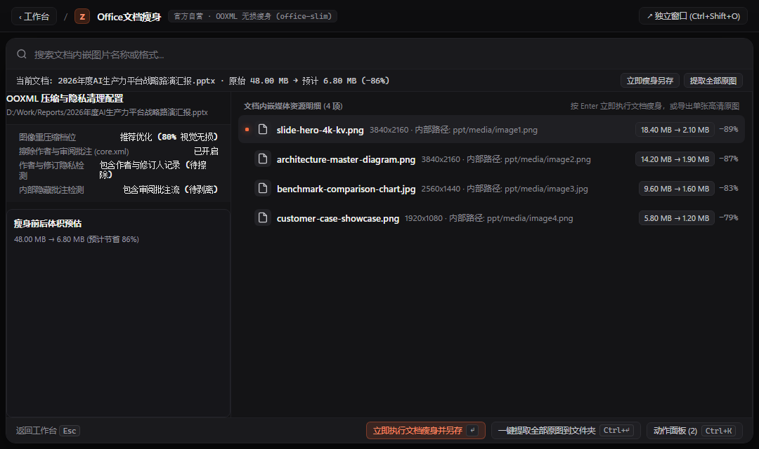Click 立即执行文档瘦身并另存 action button
This screenshot has width=759, height=449.
tap(425, 430)
